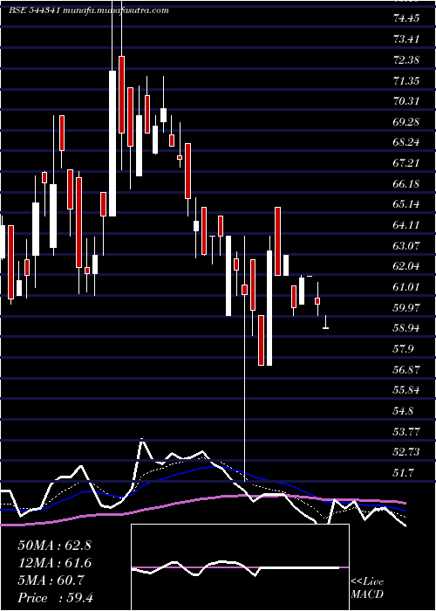Select the 62.04 price axis label
Image resolution: width=436 pixels, height=611 pixels.
[x=406, y=266]
